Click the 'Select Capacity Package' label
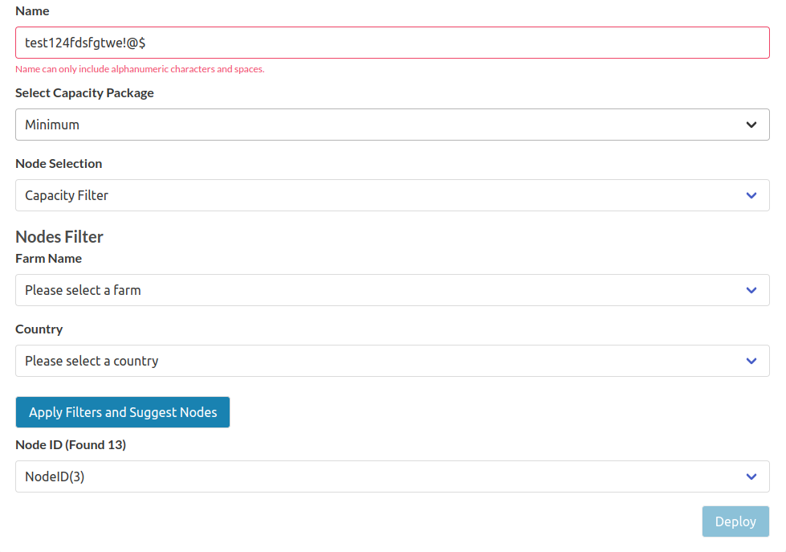786x552 pixels. pos(84,92)
